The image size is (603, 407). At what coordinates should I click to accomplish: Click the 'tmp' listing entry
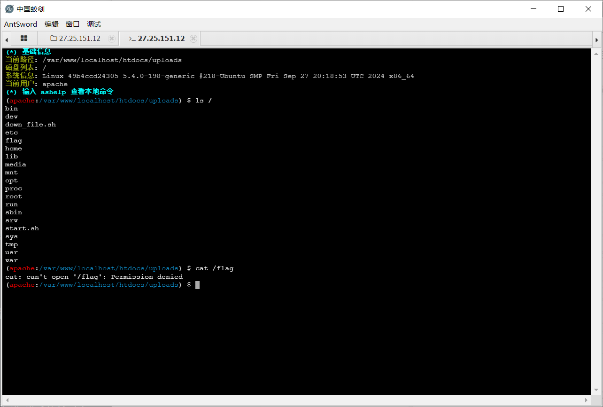[x=11, y=244]
